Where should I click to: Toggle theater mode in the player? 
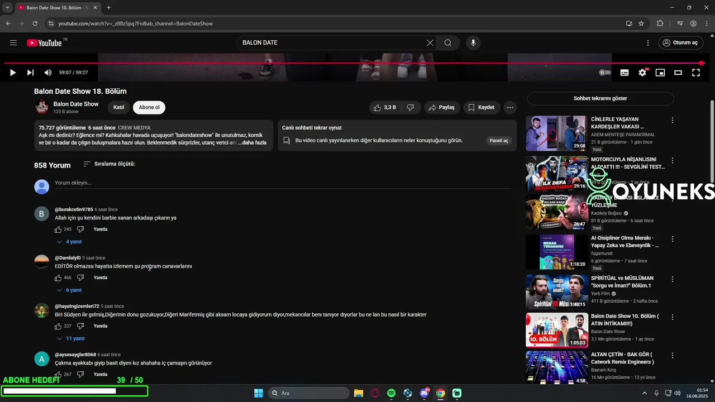coord(678,73)
